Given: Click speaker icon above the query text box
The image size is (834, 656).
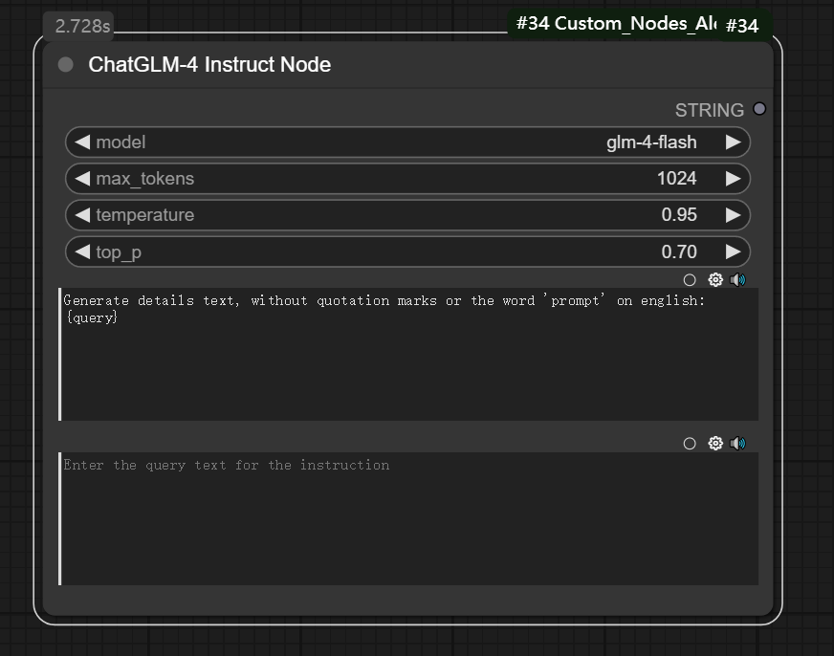Looking at the screenshot, I should (737, 444).
